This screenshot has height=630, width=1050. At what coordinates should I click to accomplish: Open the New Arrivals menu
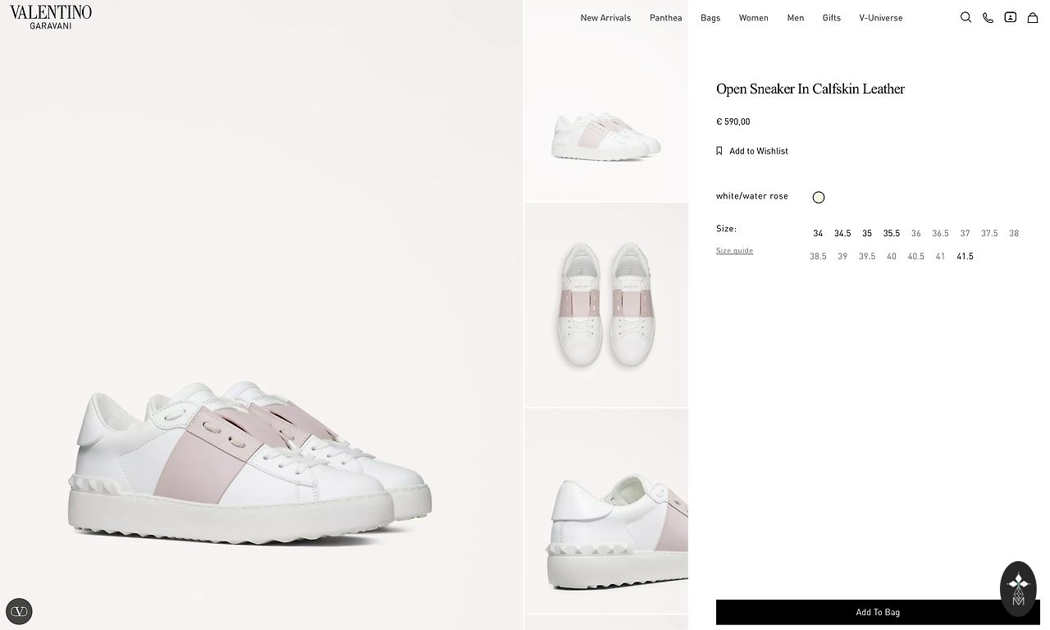[605, 18]
